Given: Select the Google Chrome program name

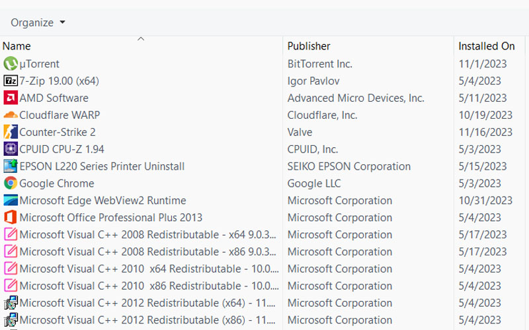Looking at the screenshot, I should point(57,183).
